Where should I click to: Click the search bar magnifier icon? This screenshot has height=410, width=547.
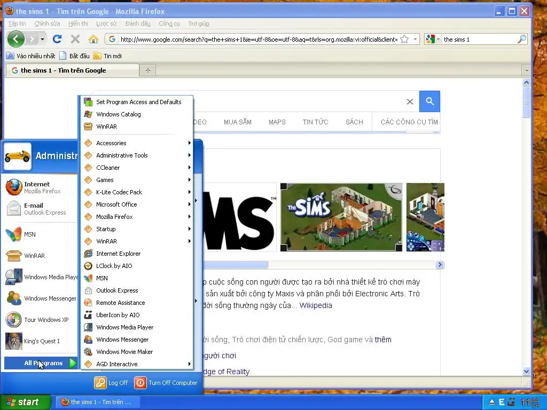[x=521, y=39]
